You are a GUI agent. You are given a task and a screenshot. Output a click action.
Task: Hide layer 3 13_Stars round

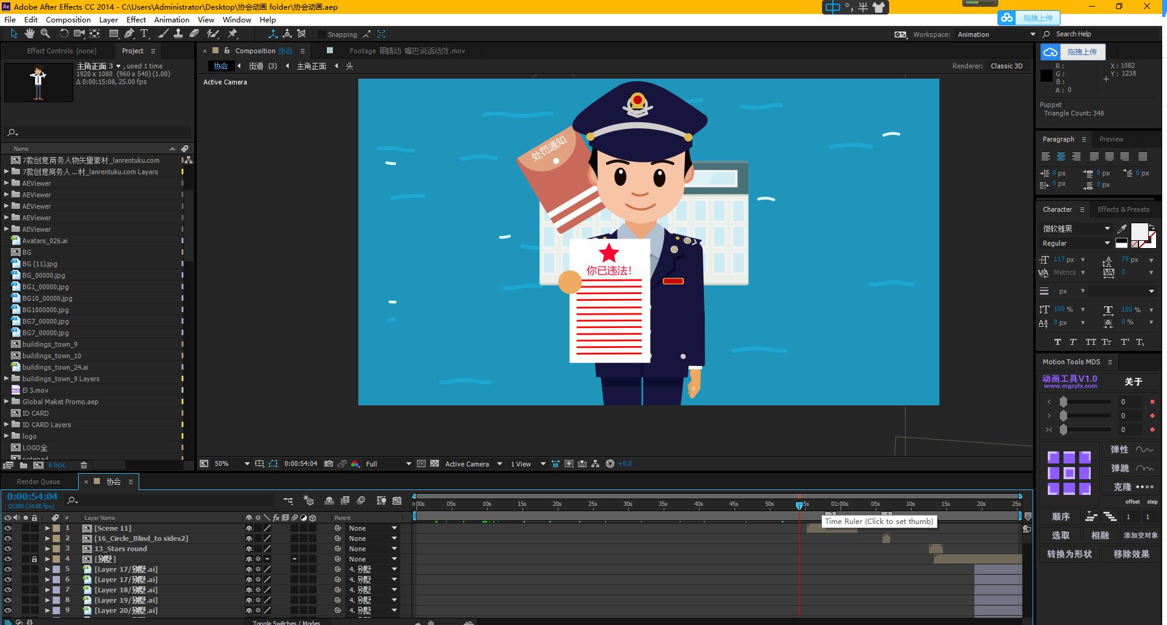pyautogui.click(x=7, y=549)
